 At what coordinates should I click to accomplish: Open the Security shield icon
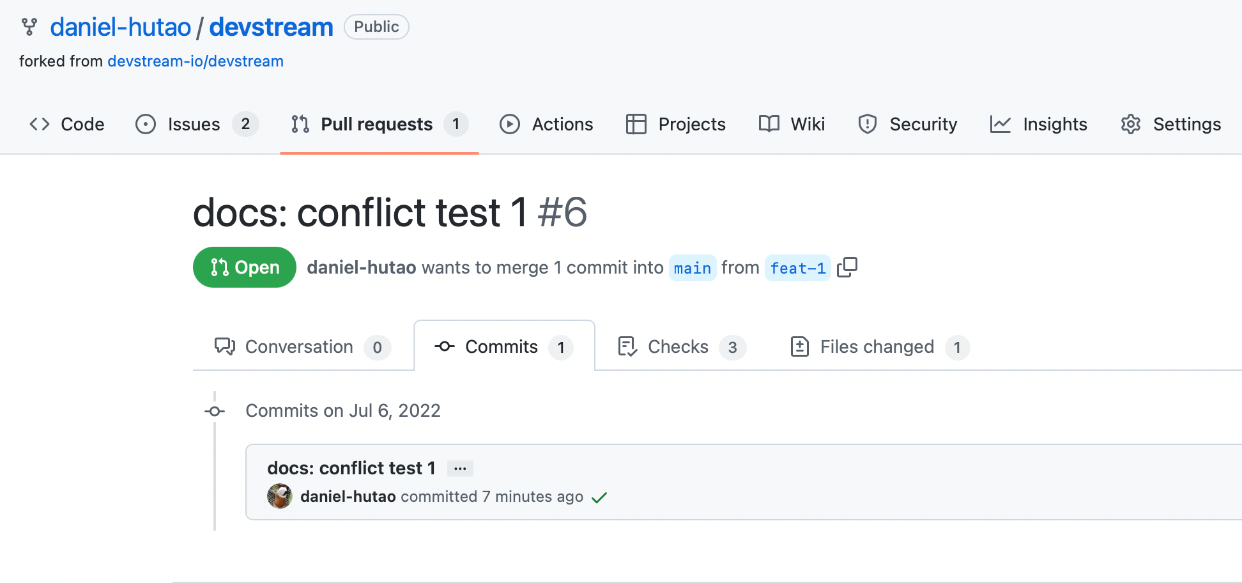point(867,124)
